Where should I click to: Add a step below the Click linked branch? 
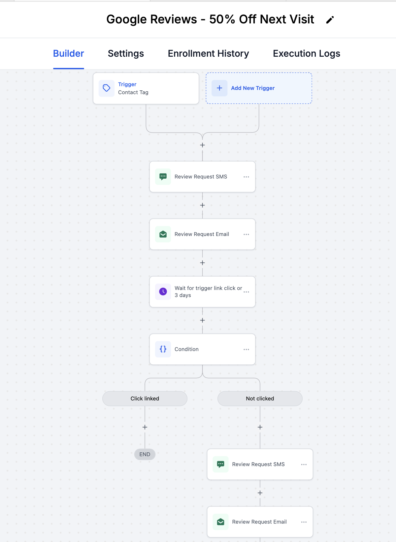(145, 427)
